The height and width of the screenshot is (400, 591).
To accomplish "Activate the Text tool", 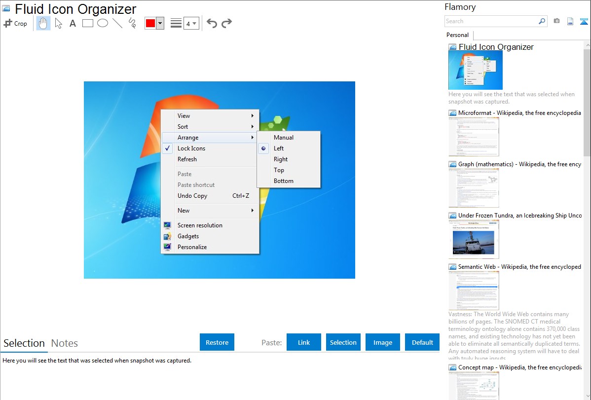I will pos(73,23).
